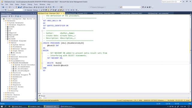Click the Messages results tab
This screenshot has width=192, height=108.
click(x=42, y=96)
